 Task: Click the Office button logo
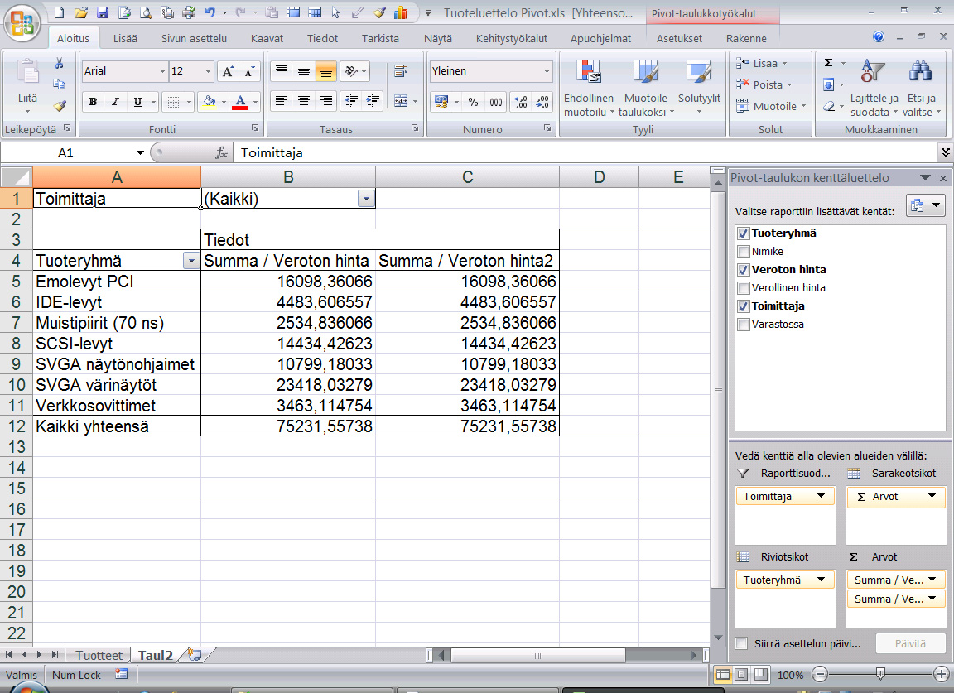click(22, 22)
